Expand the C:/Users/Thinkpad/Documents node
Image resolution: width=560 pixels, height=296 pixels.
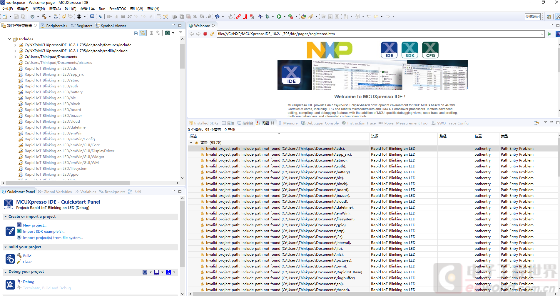pos(15,57)
